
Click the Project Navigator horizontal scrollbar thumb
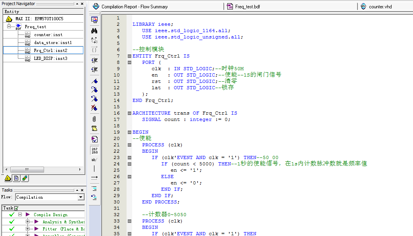click(x=27, y=169)
